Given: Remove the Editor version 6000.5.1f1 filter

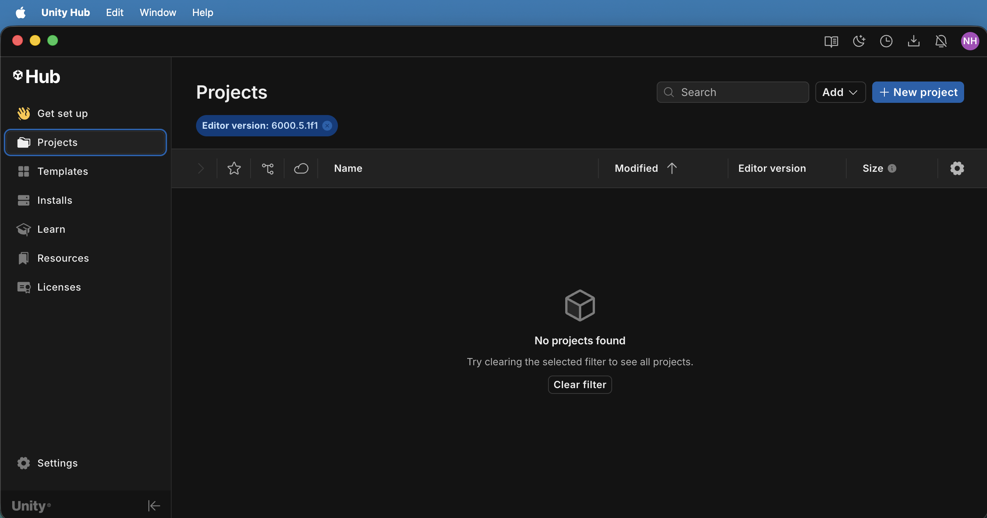Looking at the screenshot, I should point(327,125).
